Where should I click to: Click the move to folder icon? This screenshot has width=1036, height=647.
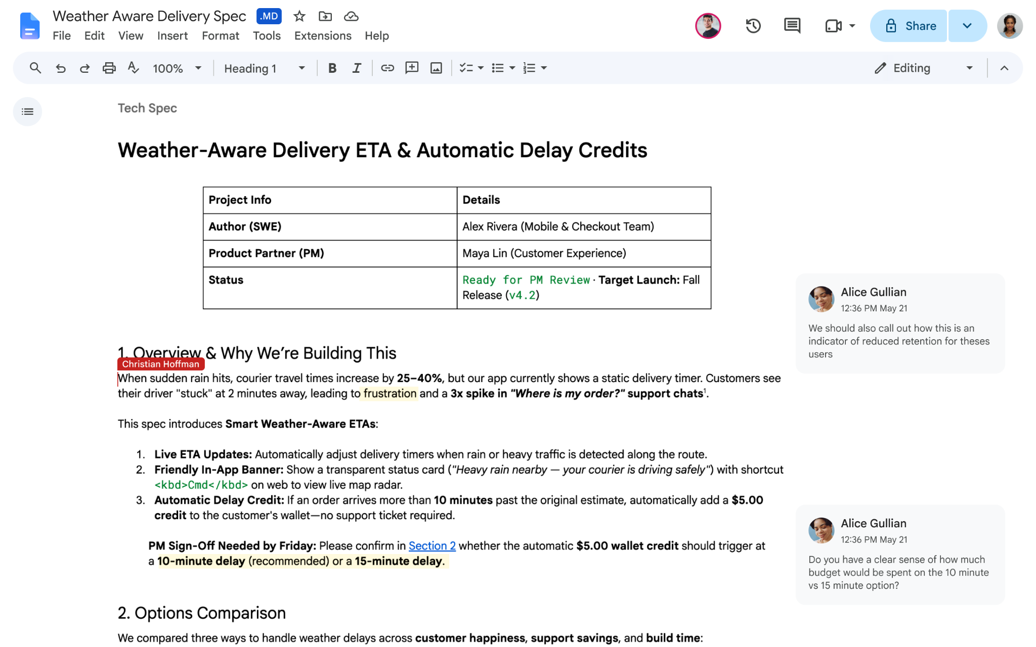[325, 16]
